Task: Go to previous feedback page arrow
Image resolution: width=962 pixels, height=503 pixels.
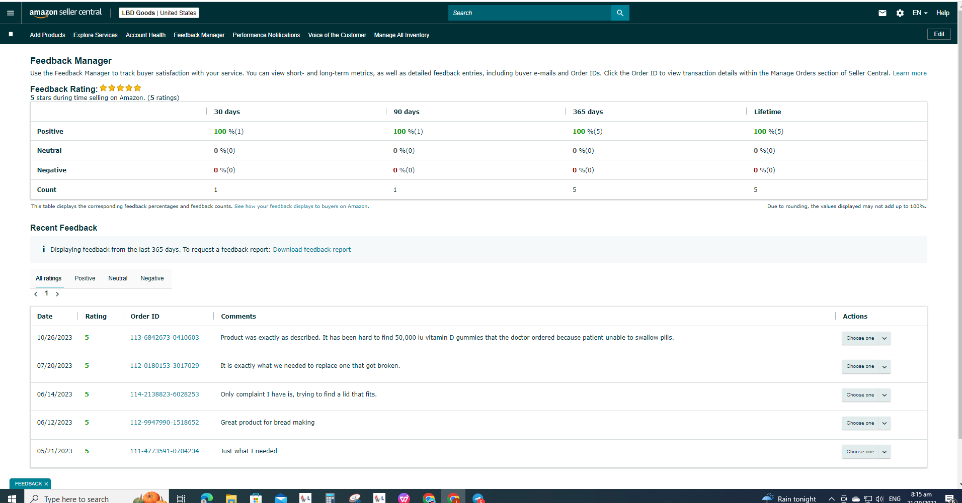Action: pyautogui.click(x=36, y=294)
